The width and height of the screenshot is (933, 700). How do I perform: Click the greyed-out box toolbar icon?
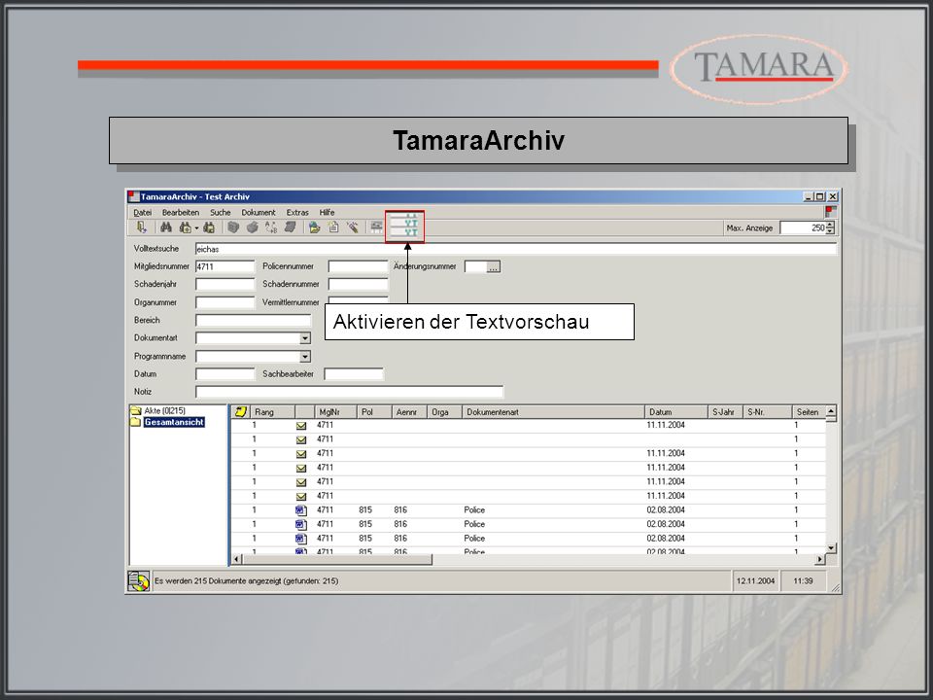point(233,227)
